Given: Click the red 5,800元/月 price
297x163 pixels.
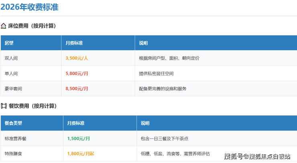Looking at the screenshot, I should click(x=77, y=73).
